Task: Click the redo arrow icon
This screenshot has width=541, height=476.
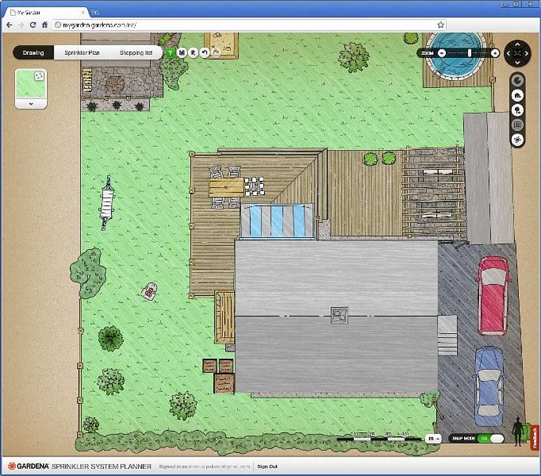Action: (216, 53)
